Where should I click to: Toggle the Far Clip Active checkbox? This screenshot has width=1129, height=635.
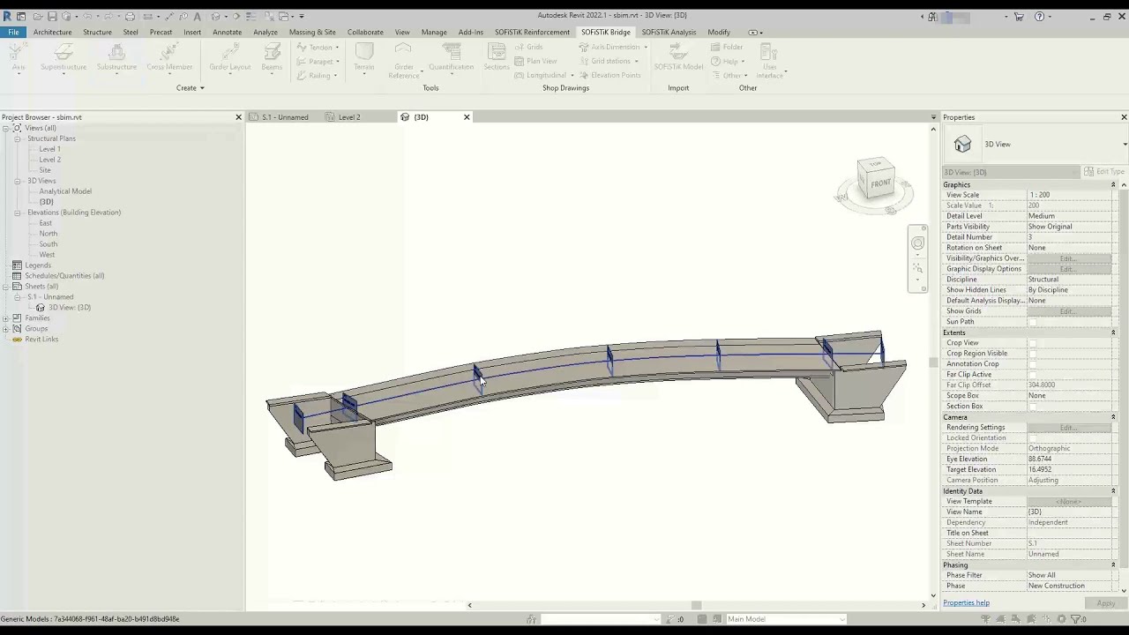tap(1033, 375)
